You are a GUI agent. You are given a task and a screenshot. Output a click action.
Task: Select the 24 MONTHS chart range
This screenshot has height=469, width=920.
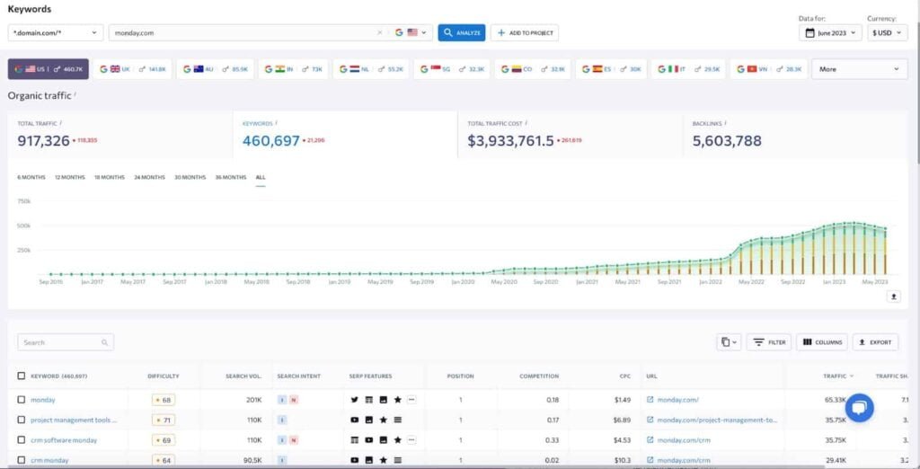tap(150, 177)
